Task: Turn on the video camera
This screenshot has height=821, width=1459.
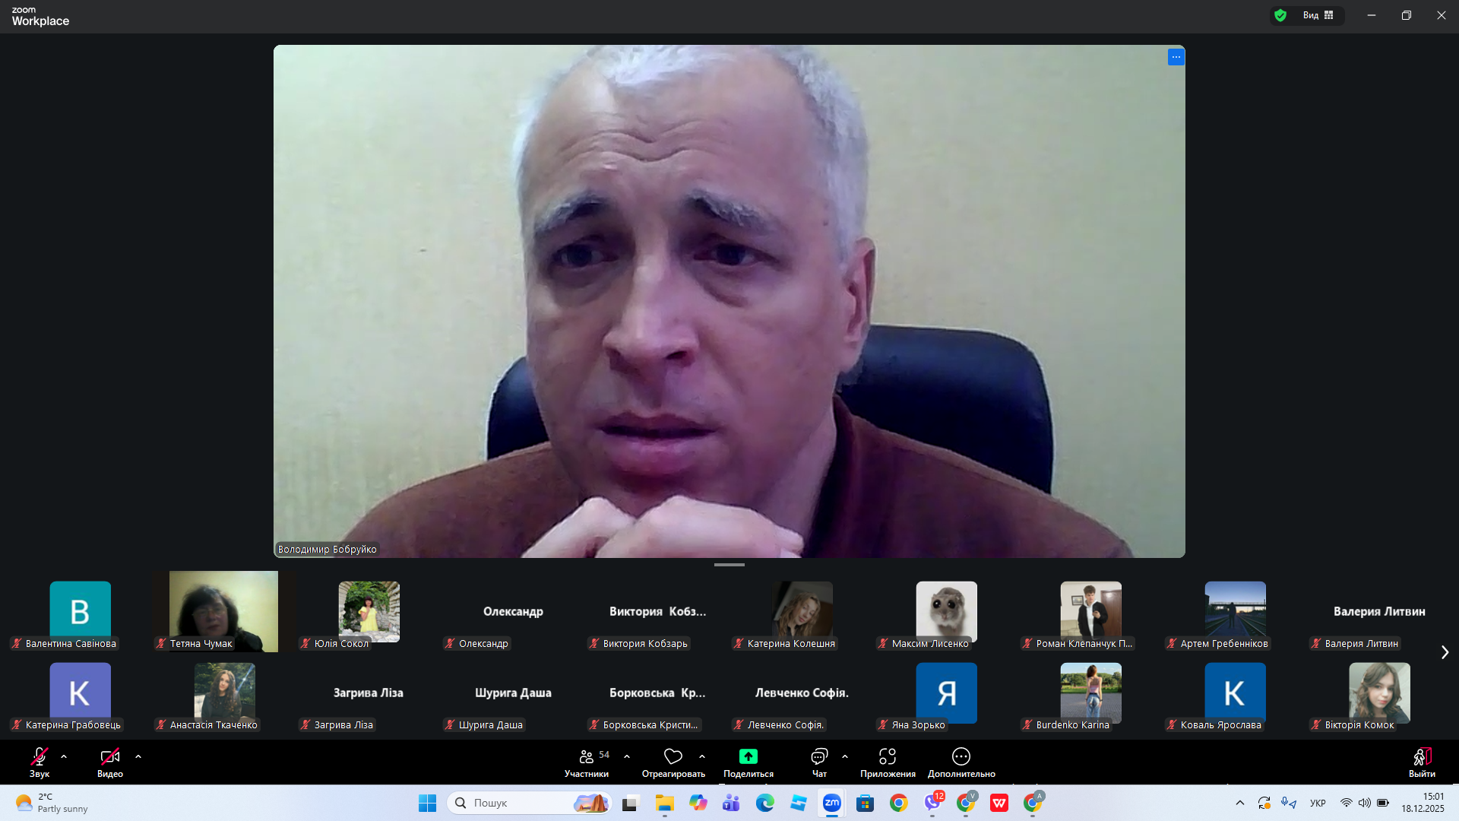Action: (x=109, y=756)
